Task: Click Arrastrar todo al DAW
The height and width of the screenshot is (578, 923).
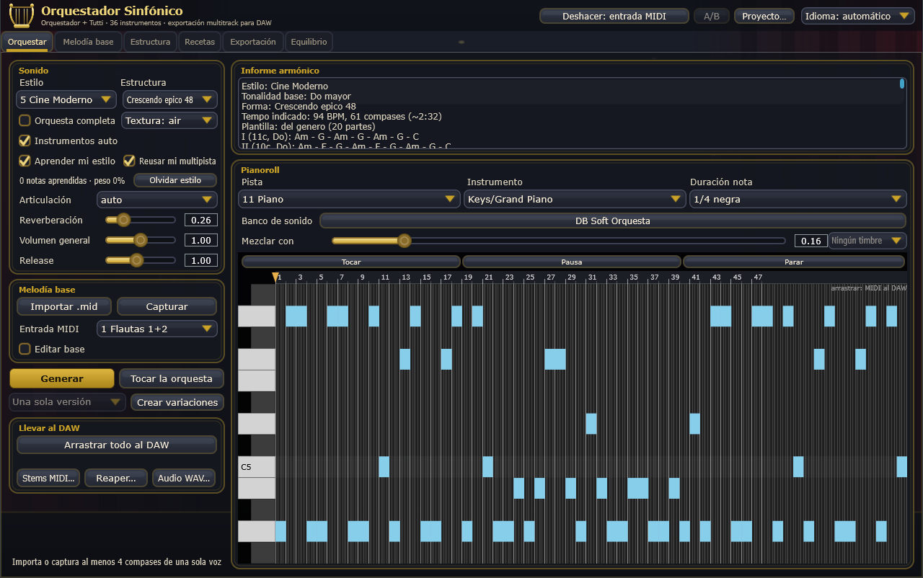Action: [117, 445]
